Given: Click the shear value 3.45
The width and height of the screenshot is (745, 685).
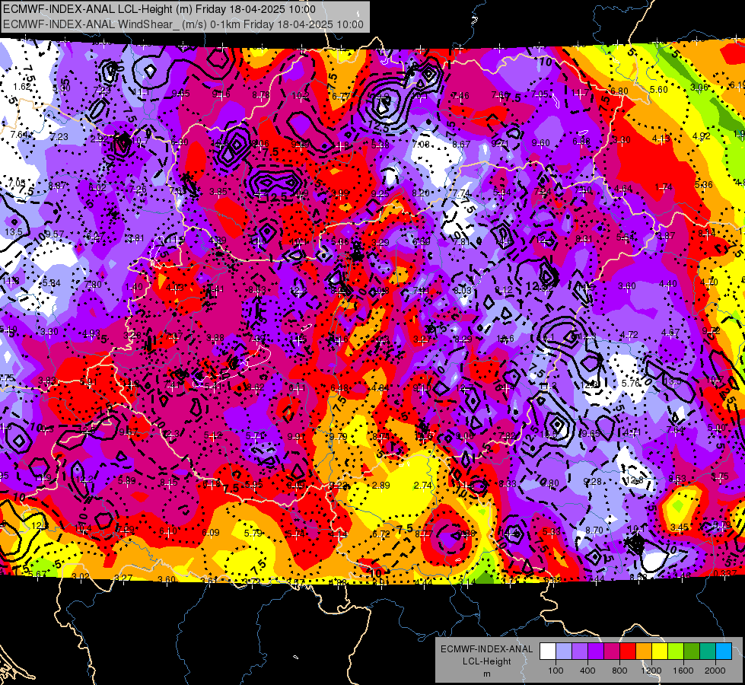Looking at the screenshot, I should (680, 527).
